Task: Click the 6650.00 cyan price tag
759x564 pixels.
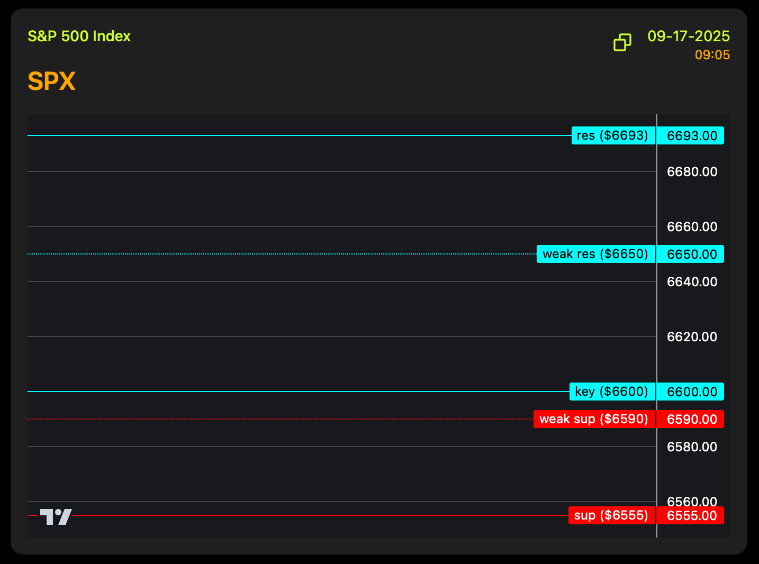Action: click(x=690, y=254)
